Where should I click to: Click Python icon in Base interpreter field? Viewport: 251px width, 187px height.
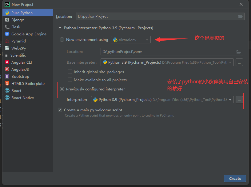[x=105, y=62]
